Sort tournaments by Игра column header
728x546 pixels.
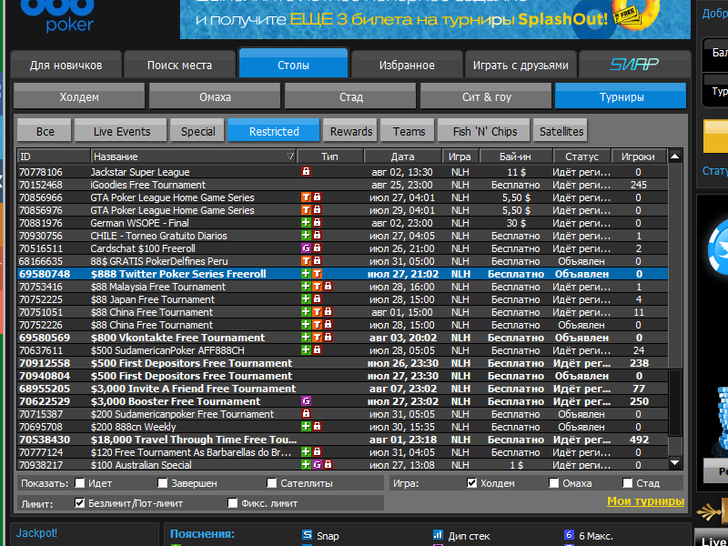tap(460, 157)
